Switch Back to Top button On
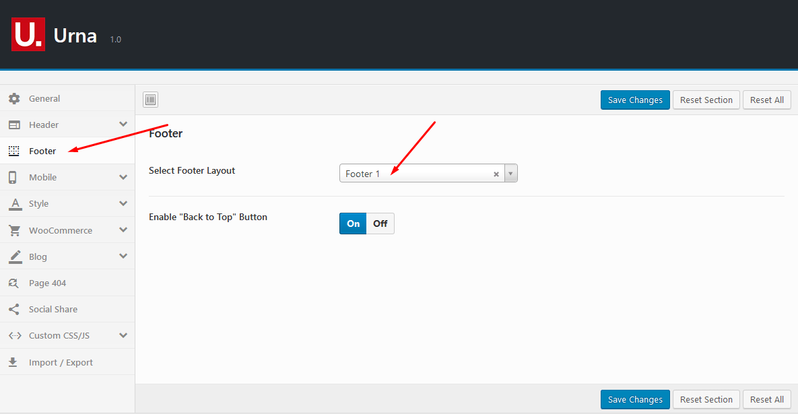 tap(353, 223)
